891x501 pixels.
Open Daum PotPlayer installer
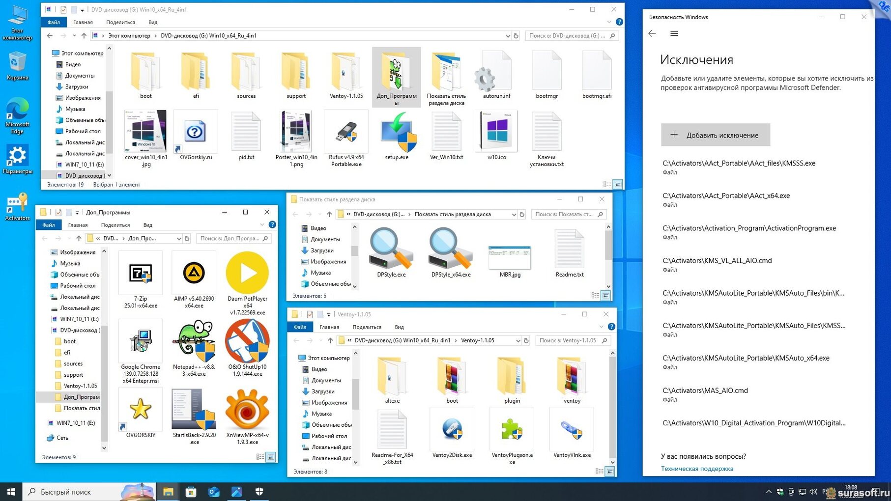(247, 273)
